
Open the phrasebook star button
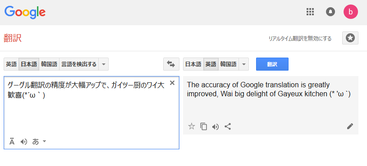[350, 38]
